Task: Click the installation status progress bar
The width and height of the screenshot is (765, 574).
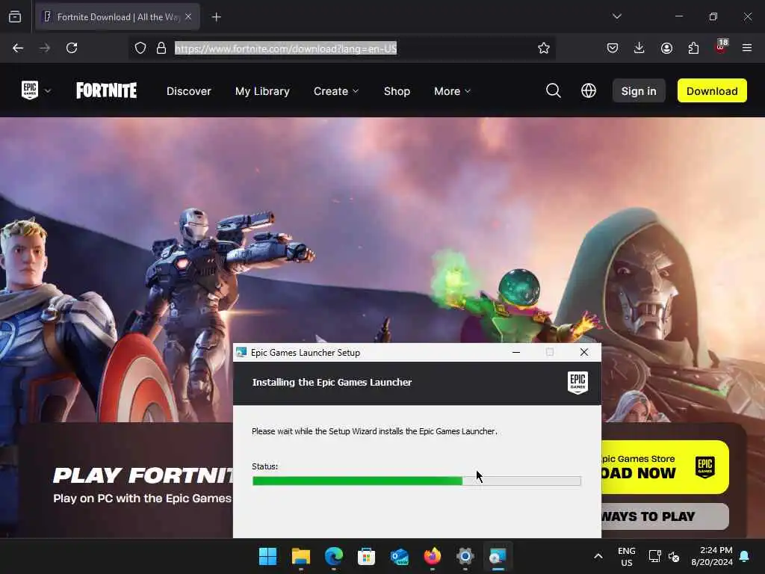Action: [417, 481]
